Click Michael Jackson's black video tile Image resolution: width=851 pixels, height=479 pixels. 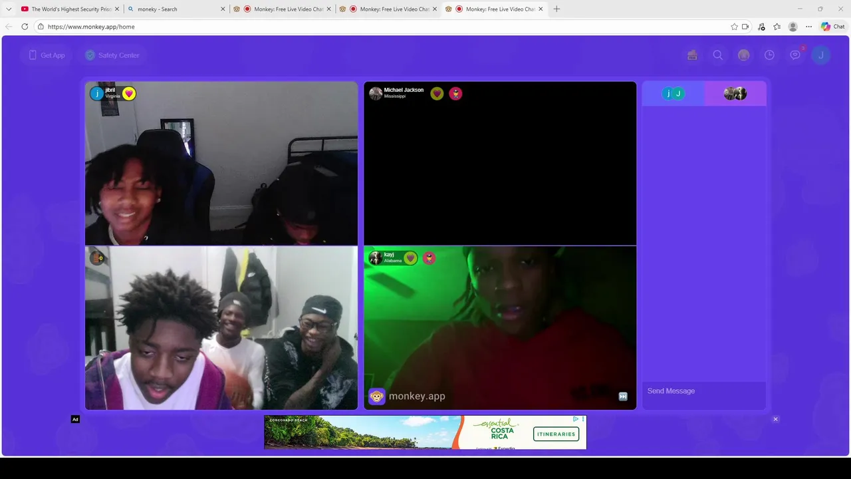pyautogui.click(x=500, y=164)
